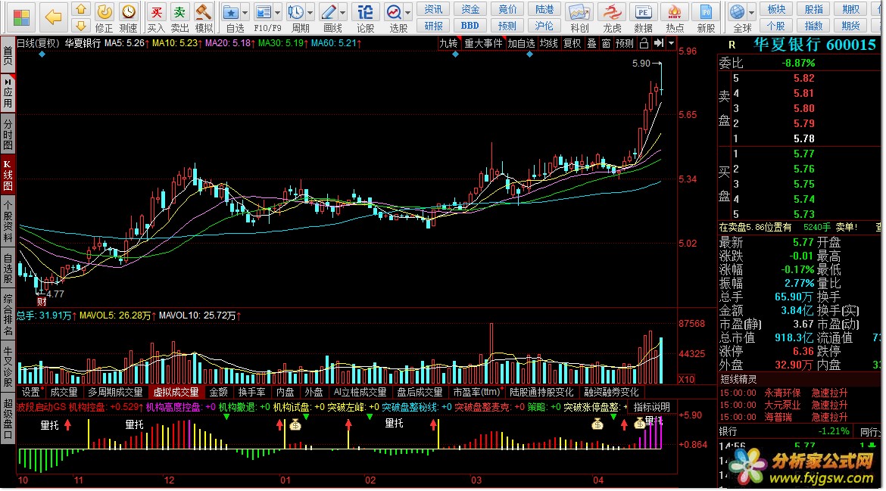The height and width of the screenshot is (491, 886).
Task: Open the 热点 hot topics icon
Action: click(x=675, y=18)
